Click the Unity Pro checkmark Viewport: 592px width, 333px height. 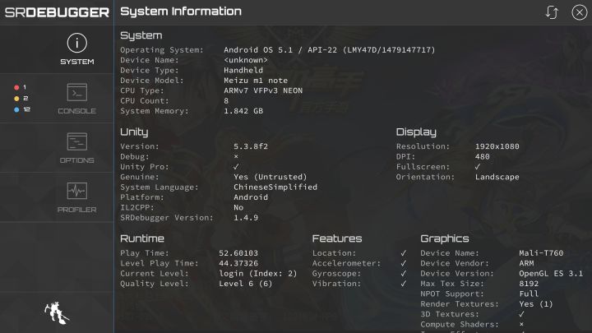pos(236,166)
